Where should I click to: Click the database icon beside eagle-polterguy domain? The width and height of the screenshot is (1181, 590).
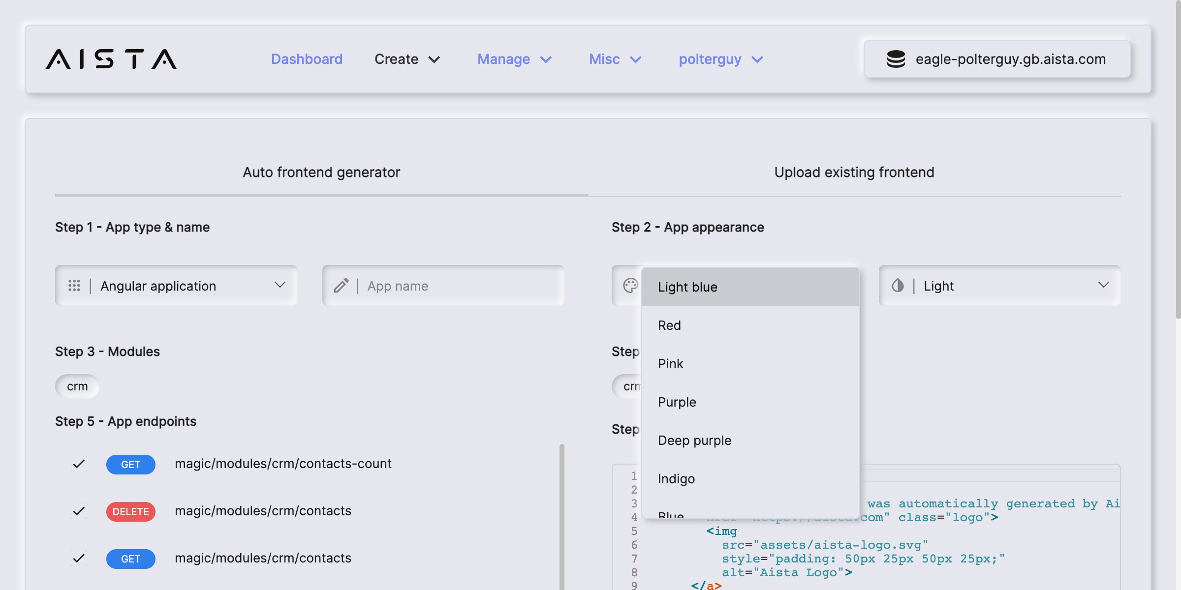coord(896,59)
